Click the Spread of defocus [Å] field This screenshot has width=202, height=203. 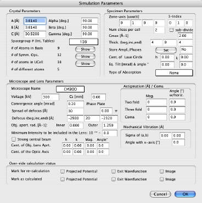coord(75,111)
